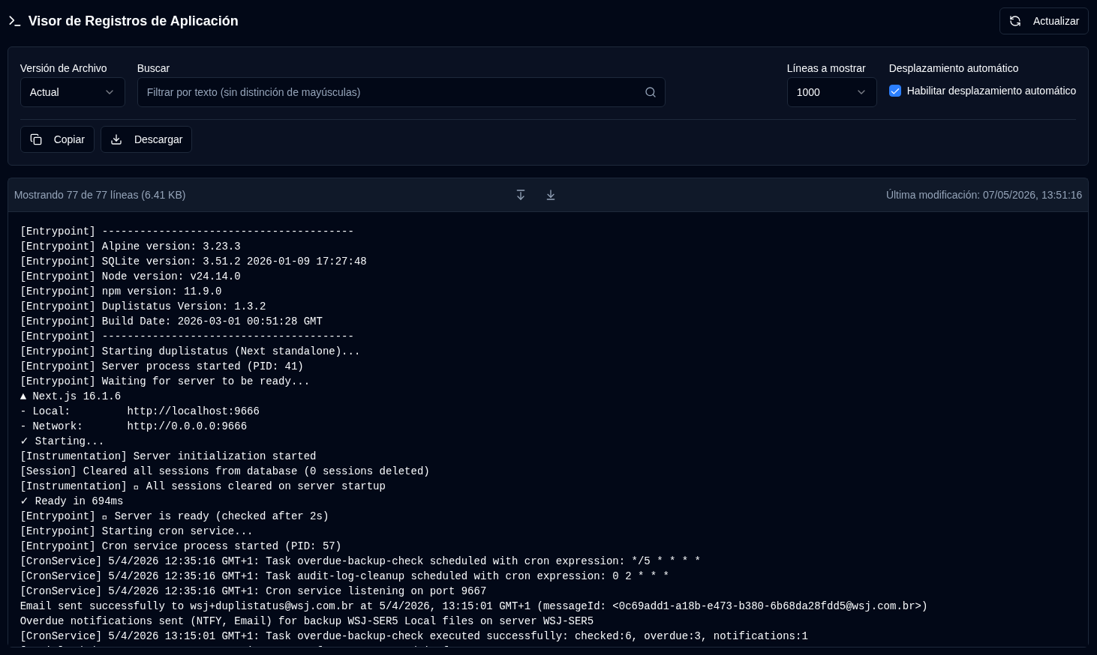The height and width of the screenshot is (655, 1097).
Task: Click the 'Next.js 16.1.6' log line
Action: coord(71,396)
